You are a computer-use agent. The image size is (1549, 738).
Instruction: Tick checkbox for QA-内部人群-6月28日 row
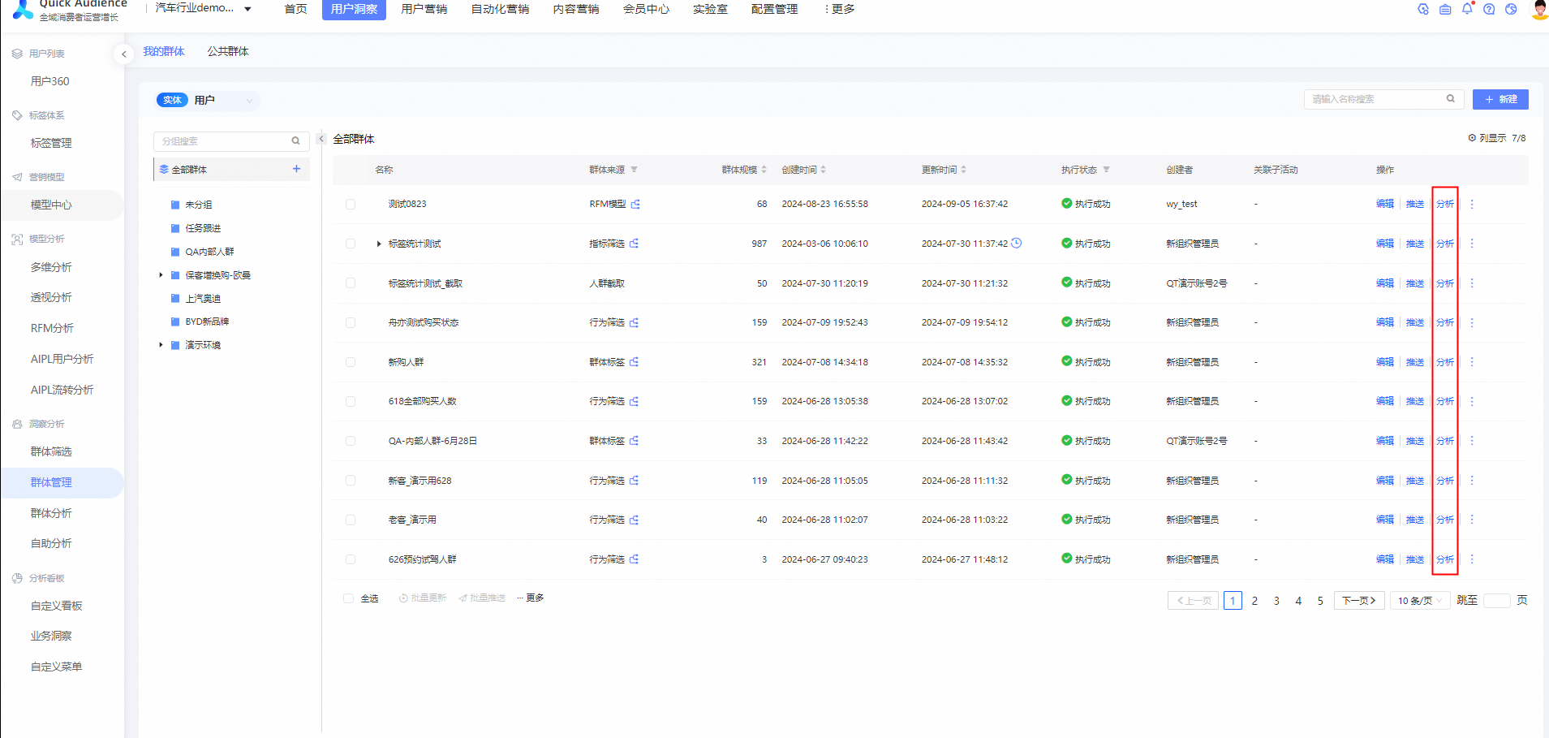351,441
